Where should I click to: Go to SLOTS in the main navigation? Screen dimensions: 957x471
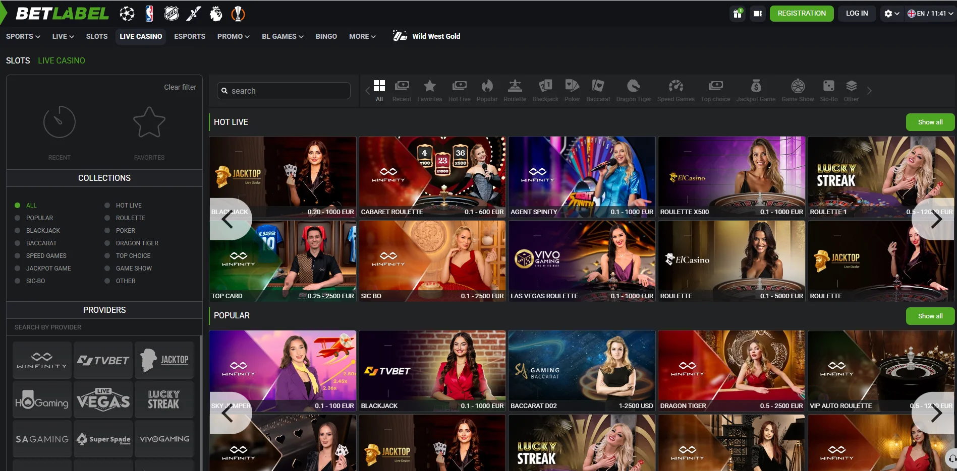tap(97, 36)
